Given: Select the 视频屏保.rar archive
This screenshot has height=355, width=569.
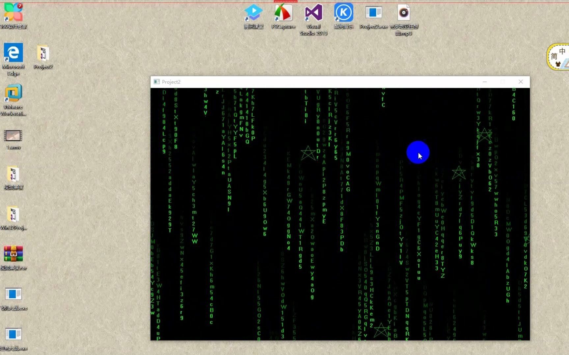Looking at the screenshot, I should (14, 258).
